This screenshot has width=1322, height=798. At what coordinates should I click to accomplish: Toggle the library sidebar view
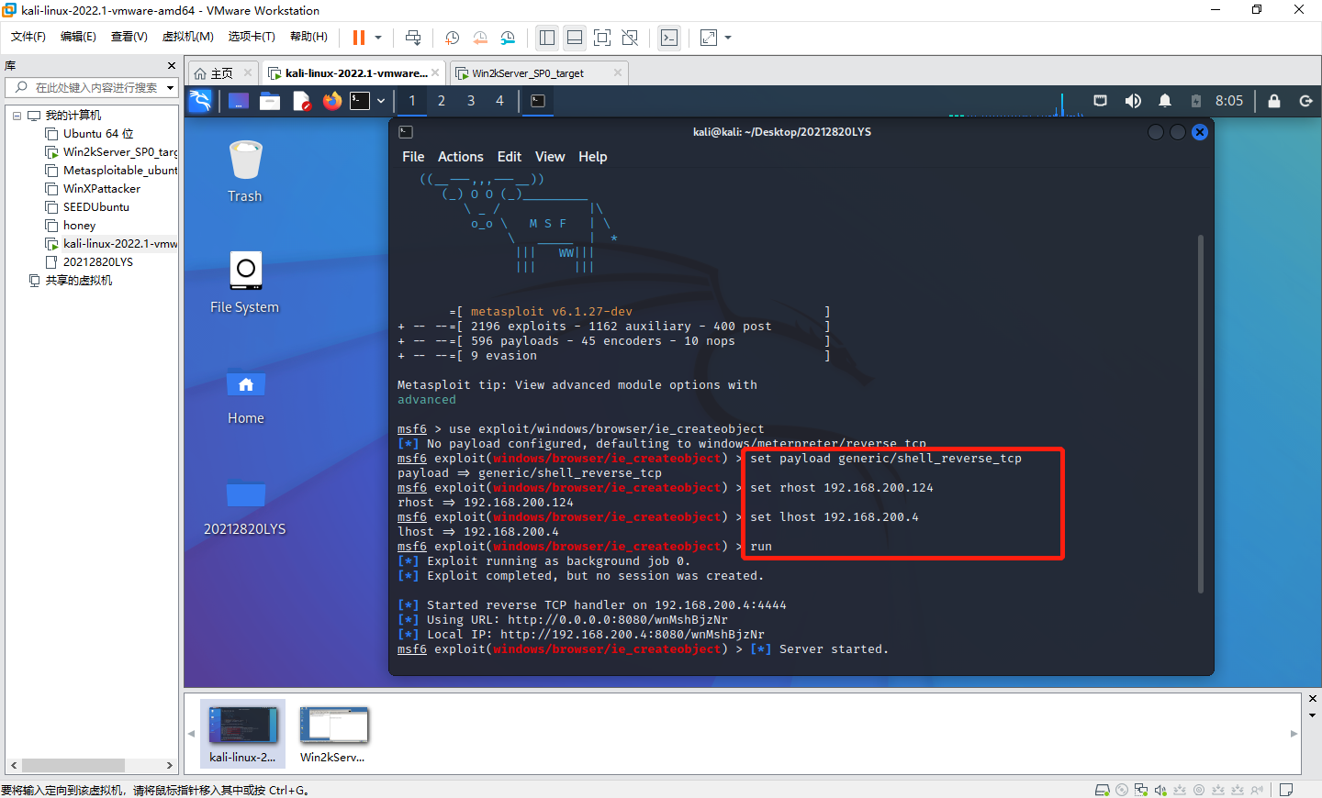click(x=547, y=38)
